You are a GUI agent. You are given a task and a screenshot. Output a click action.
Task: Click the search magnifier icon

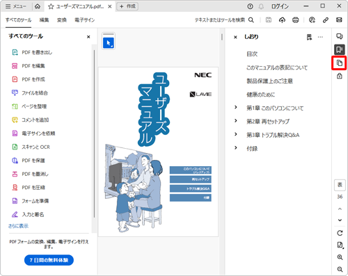tap(251, 20)
